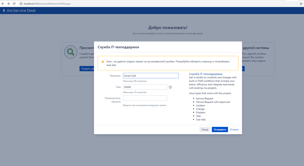Screen dimensions: 304x166
Task: Click the Максимум 80 символов hint
Action: [x=135, y=81]
